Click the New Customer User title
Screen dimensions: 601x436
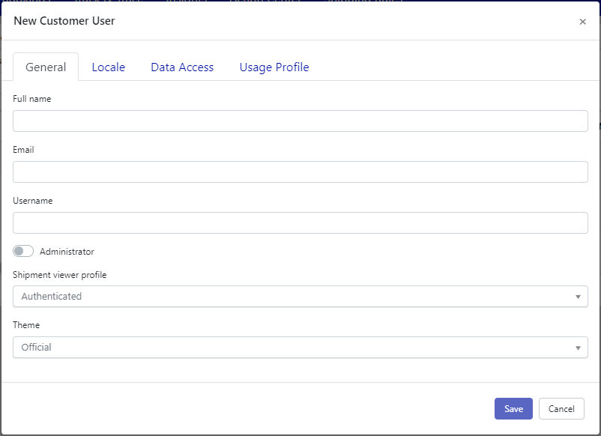pyautogui.click(x=64, y=21)
